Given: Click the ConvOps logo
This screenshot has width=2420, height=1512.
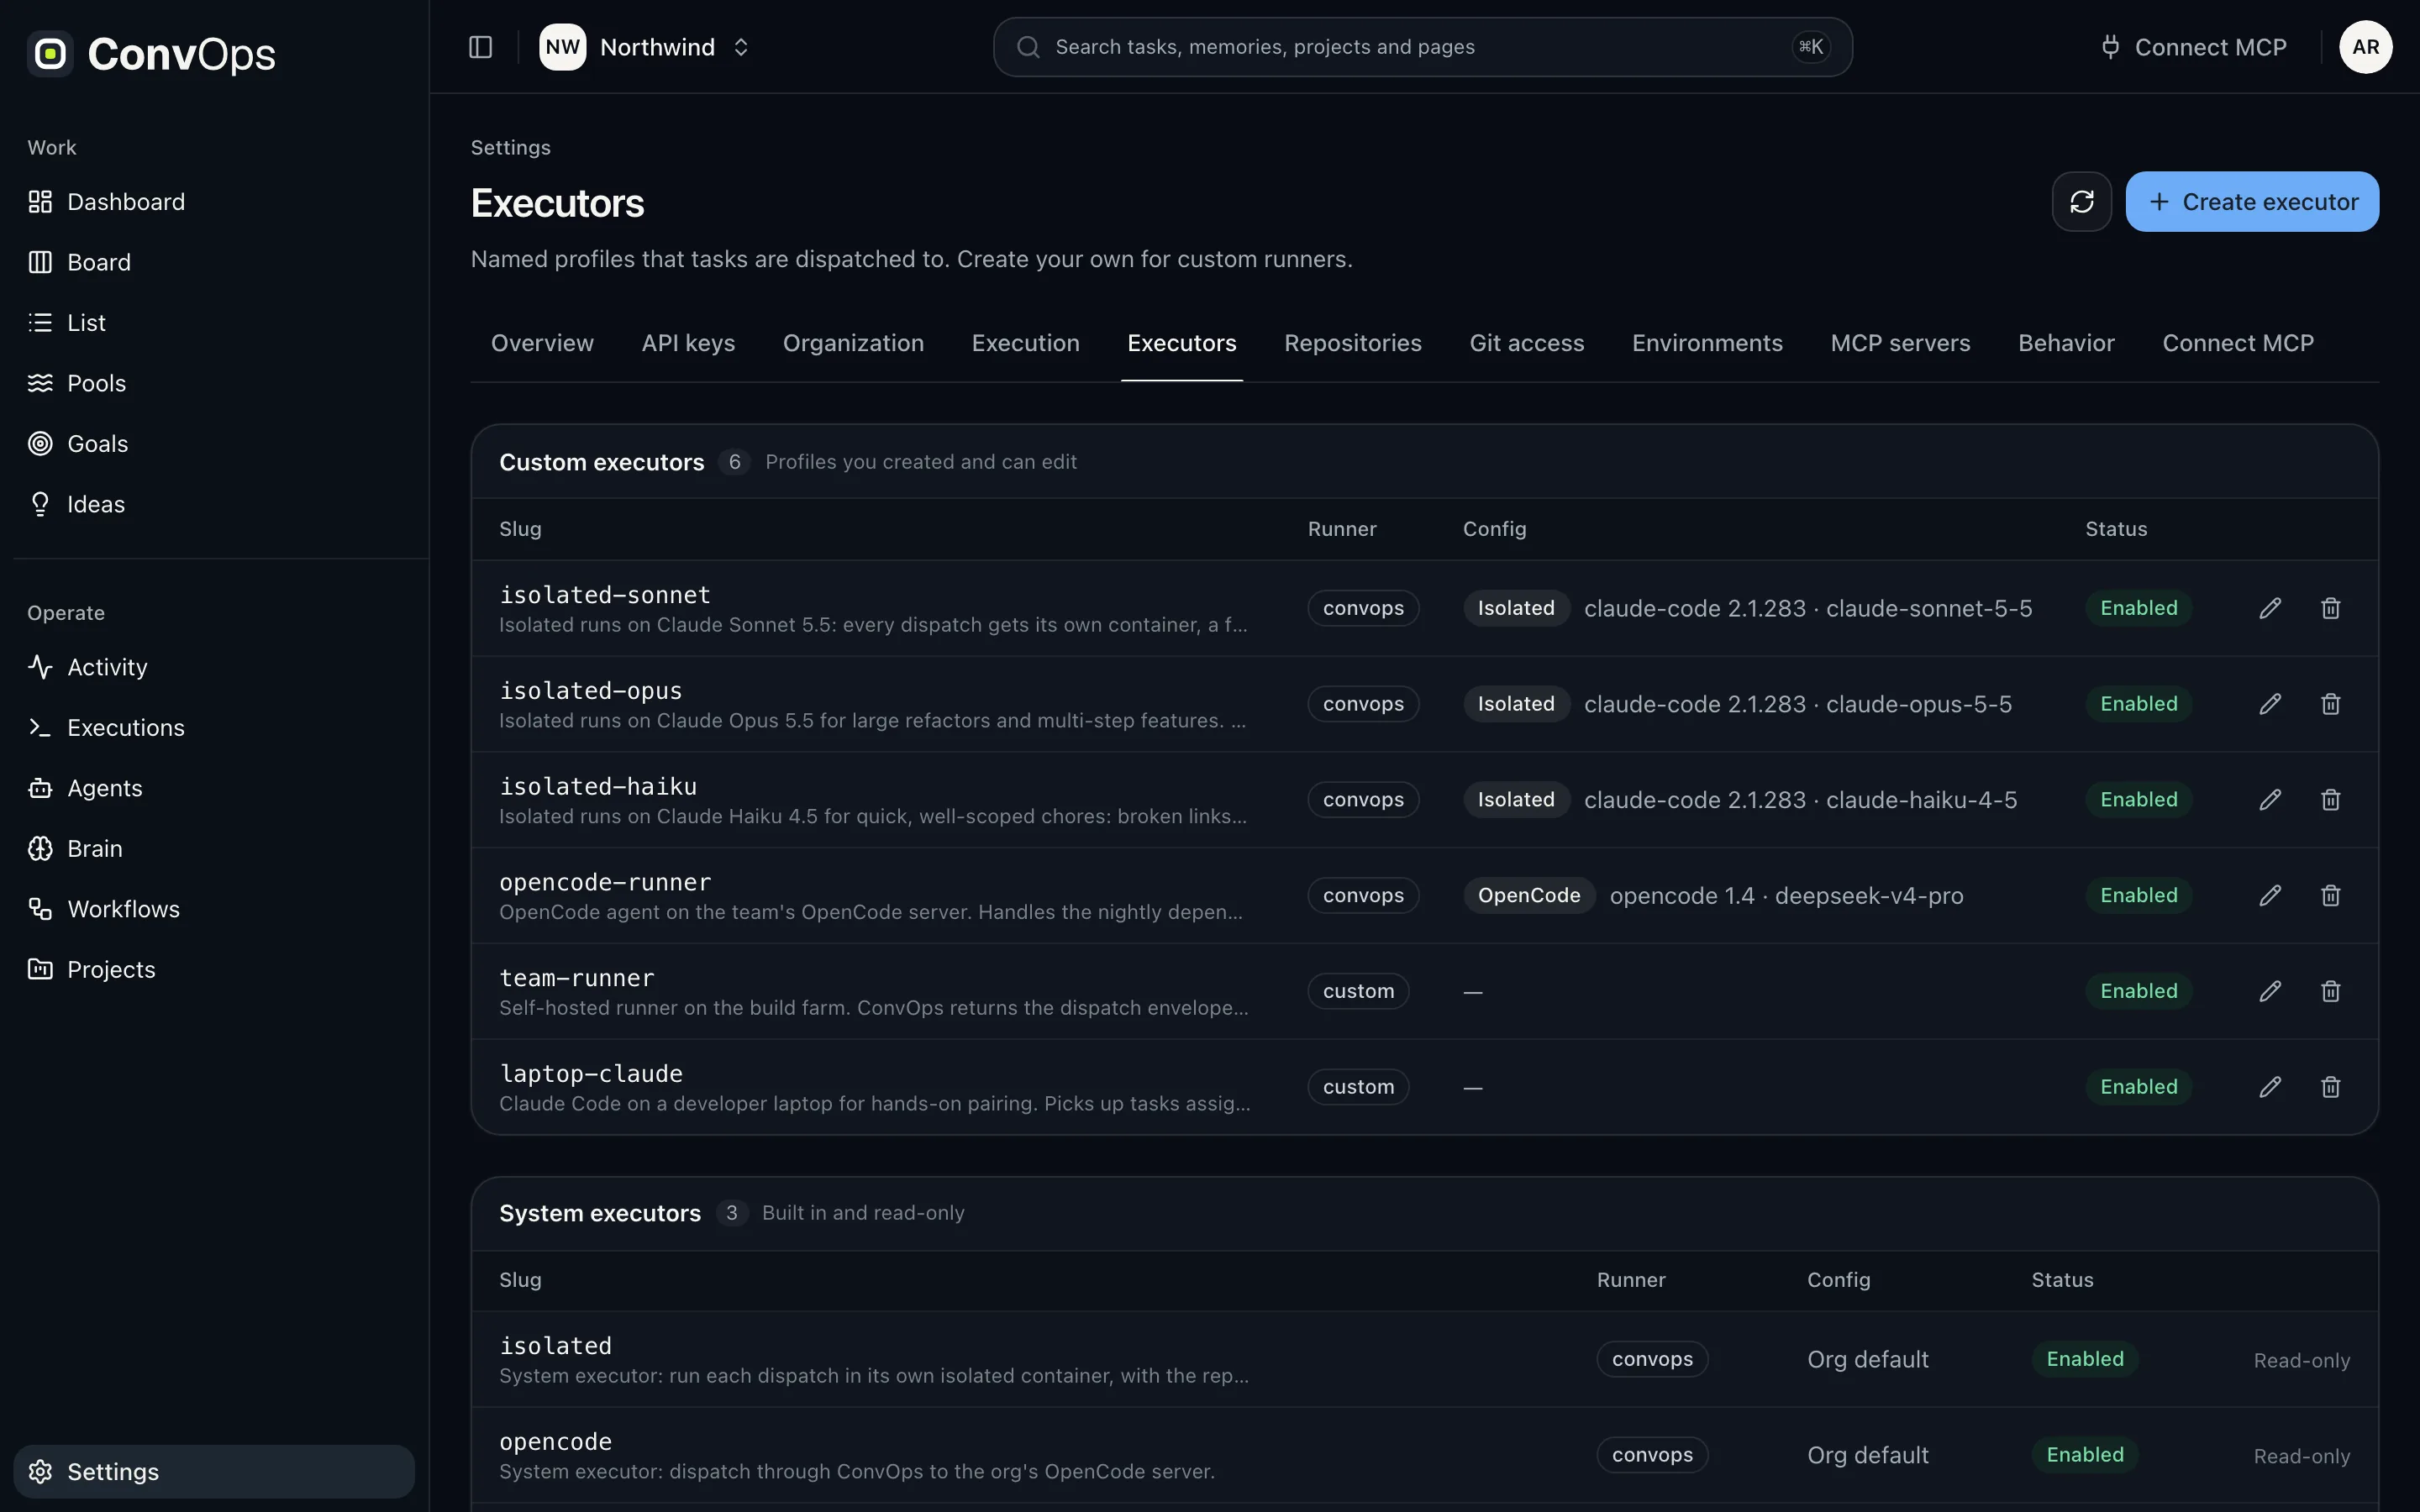Looking at the screenshot, I should (151, 54).
